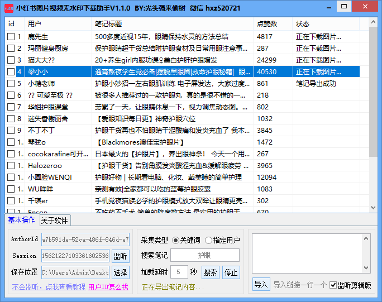Sort list by 点赞数 column header
This screenshot has width=382, height=302.
273,24
